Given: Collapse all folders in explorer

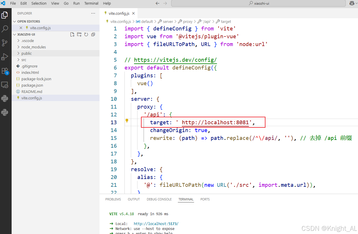Looking at the screenshot, I should (x=93, y=34).
